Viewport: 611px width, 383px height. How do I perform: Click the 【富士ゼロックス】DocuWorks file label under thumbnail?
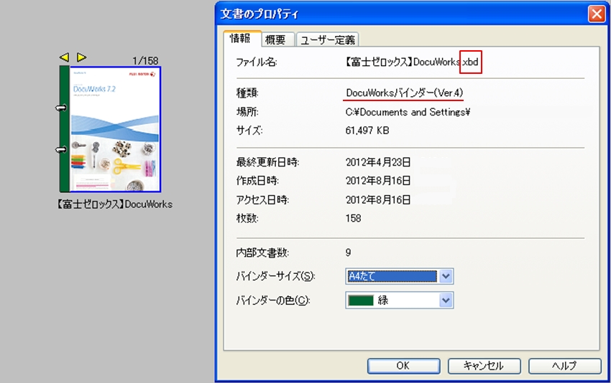[114, 204]
